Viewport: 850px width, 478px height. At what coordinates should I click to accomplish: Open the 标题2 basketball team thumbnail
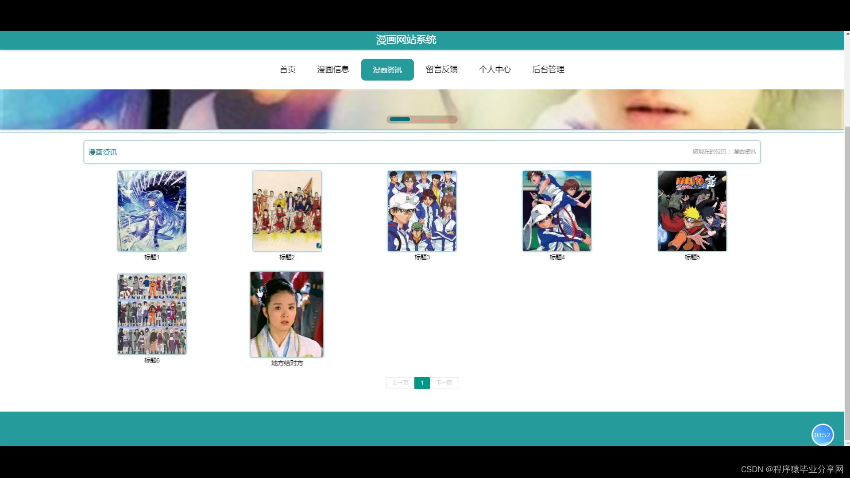[x=287, y=211]
